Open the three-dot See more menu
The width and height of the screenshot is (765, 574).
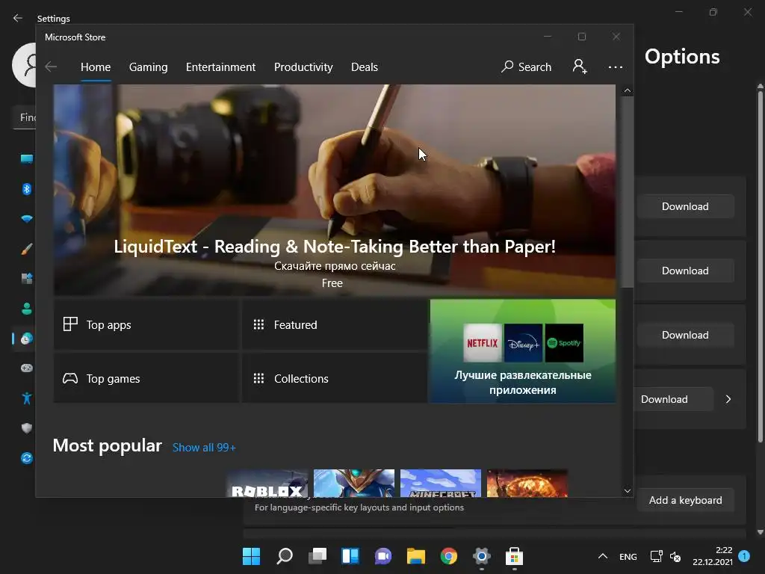pos(616,67)
